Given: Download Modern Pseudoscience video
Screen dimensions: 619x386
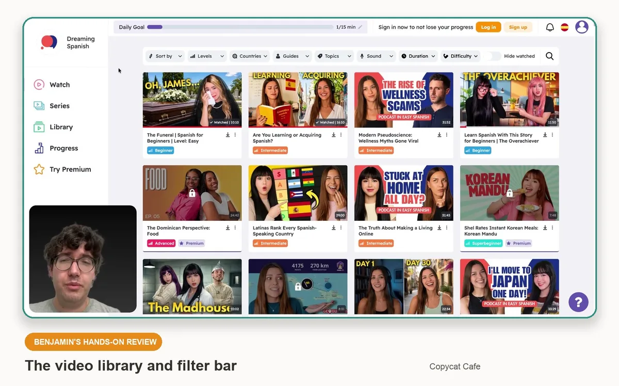Looking at the screenshot, I should pyautogui.click(x=439, y=135).
